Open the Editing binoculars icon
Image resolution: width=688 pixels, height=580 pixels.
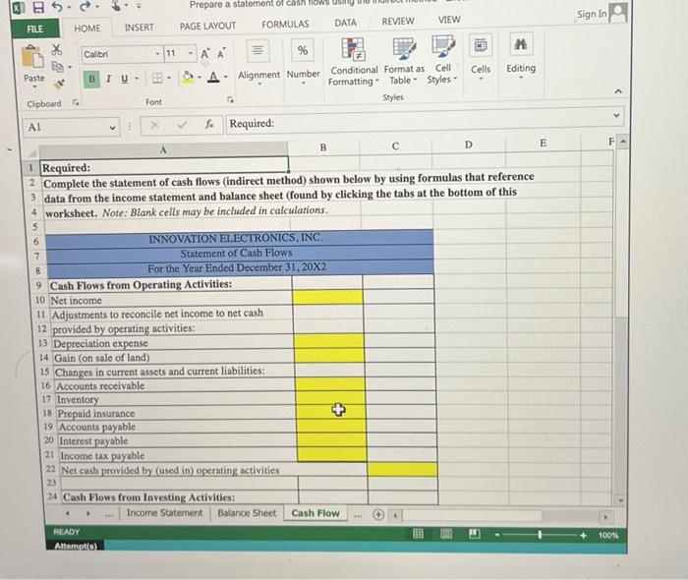pos(521,44)
